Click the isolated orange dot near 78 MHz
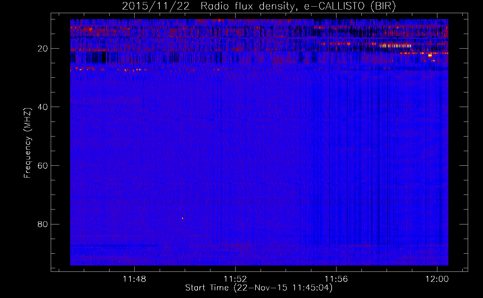 pyautogui.click(x=182, y=218)
